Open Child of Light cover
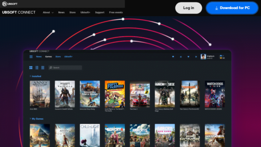 coord(90,135)
